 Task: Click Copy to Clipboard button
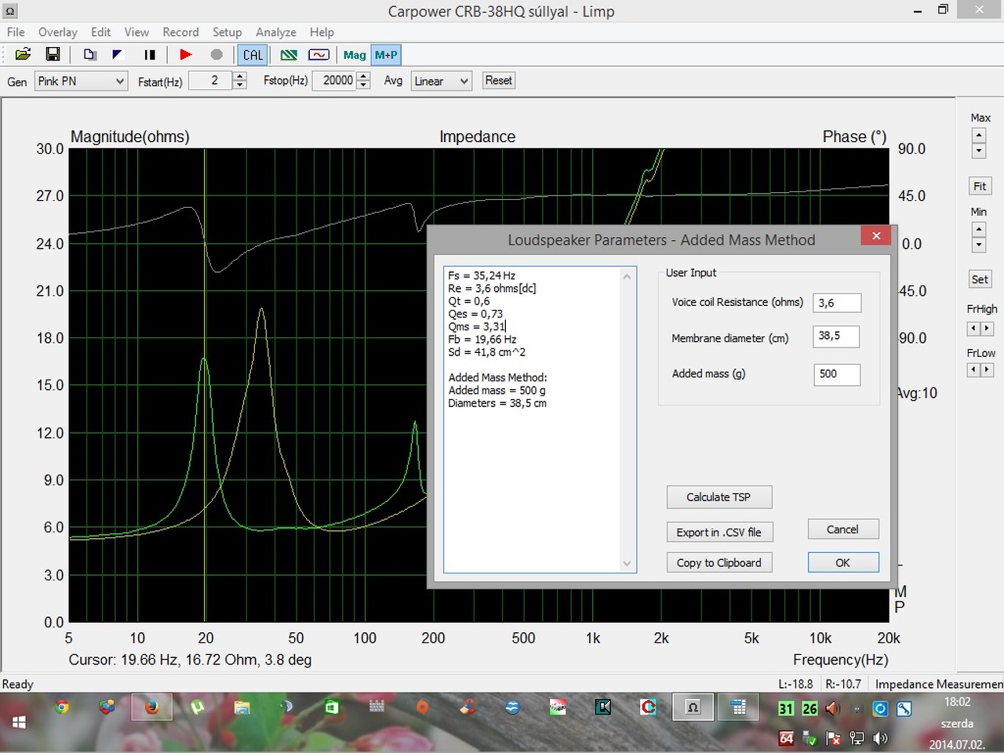(x=719, y=563)
